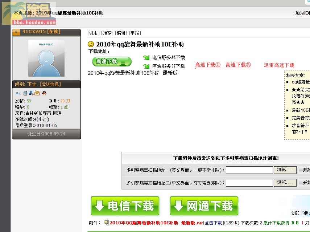The width and height of the screenshot is (310, 232).
Task: Click the [发送消息] link
Action: [50, 84]
